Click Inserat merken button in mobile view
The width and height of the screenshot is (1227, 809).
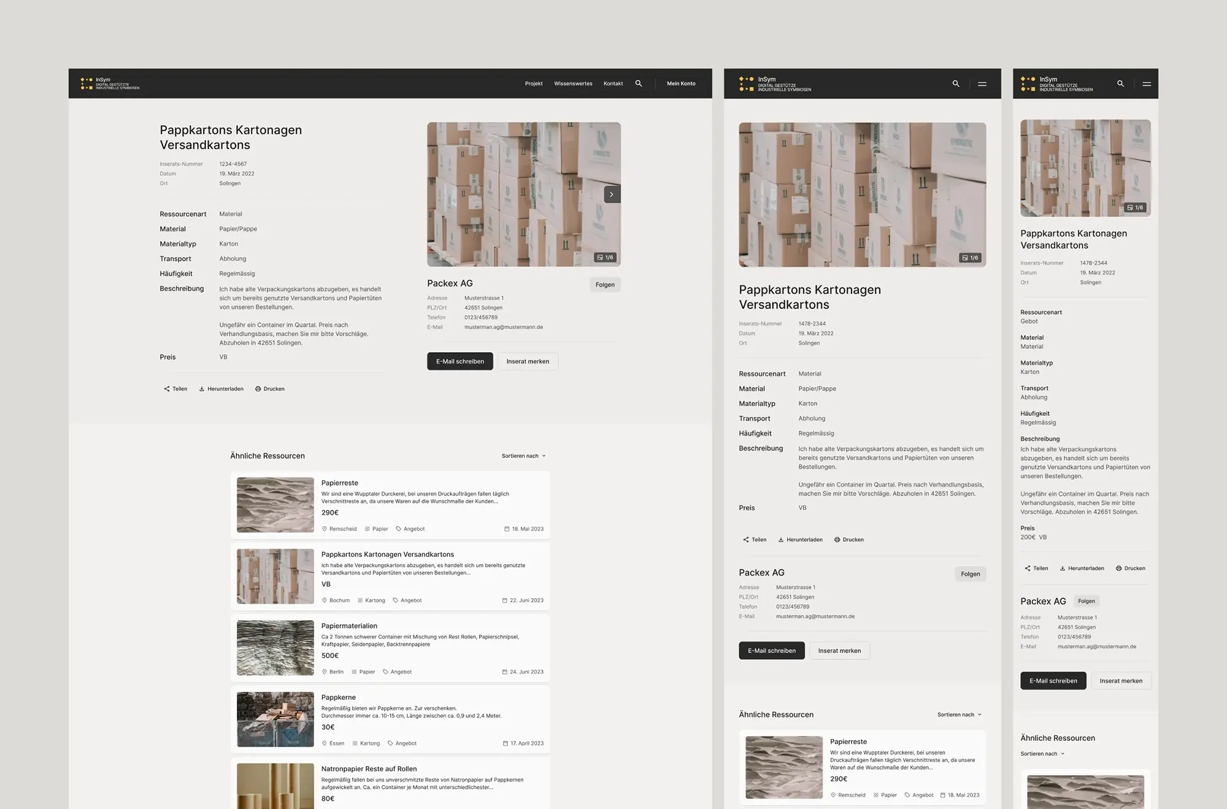(x=1121, y=681)
